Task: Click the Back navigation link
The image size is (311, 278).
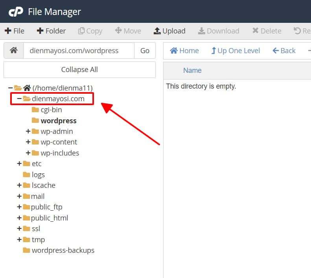Action: tap(284, 51)
